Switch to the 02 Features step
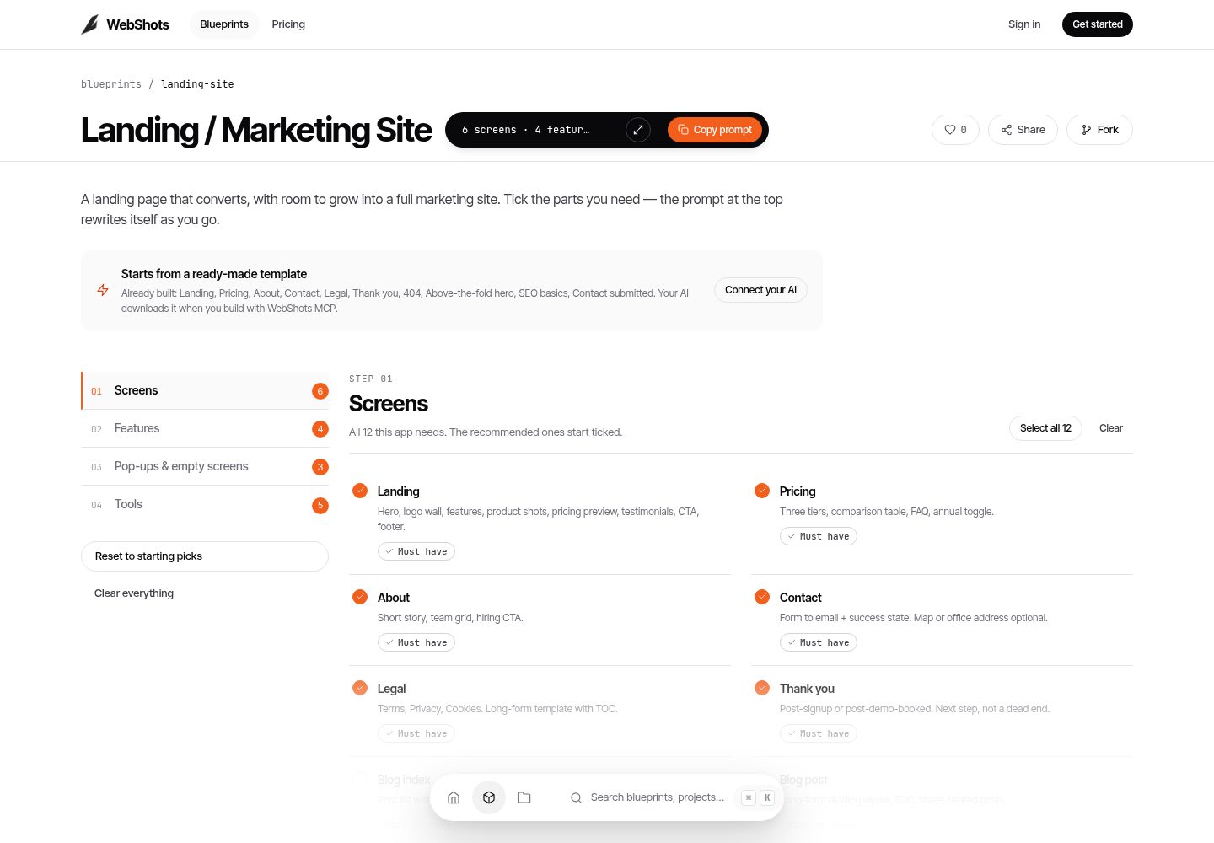This screenshot has width=1214, height=843. (x=205, y=428)
